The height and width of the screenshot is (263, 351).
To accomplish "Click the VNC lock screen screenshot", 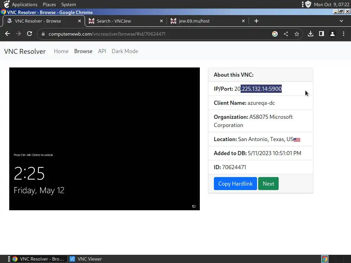I will (x=104, y=139).
